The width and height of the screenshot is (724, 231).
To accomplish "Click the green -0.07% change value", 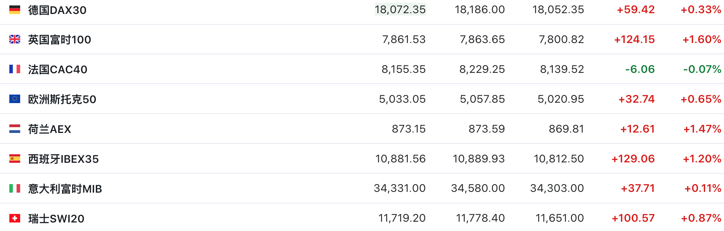I will [702, 69].
